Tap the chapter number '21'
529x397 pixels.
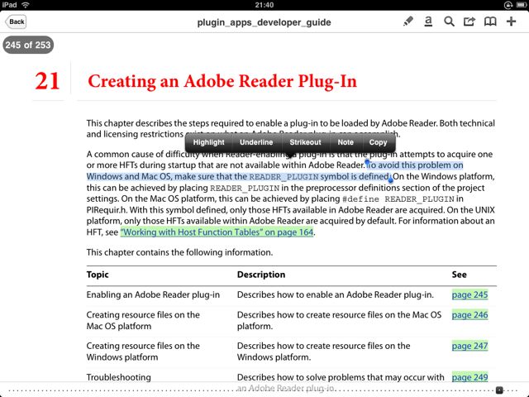[47, 81]
